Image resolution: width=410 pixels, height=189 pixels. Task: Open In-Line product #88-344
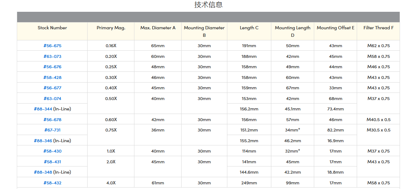[x=43, y=109]
